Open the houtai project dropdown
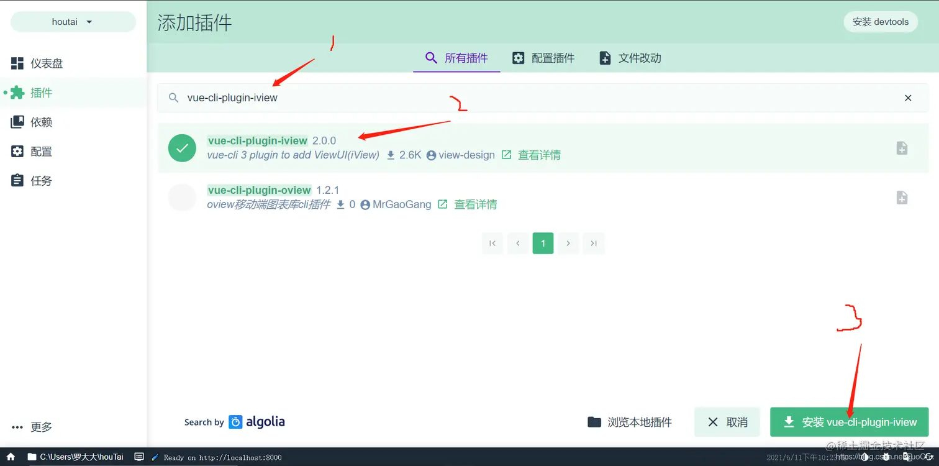The height and width of the screenshot is (466, 939). click(73, 21)
